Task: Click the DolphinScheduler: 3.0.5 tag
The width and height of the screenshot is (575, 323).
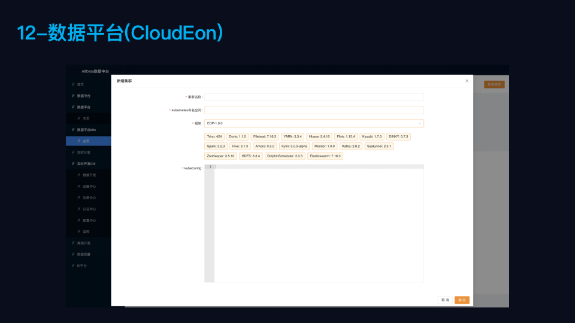Action: click(x=285, y=156)
